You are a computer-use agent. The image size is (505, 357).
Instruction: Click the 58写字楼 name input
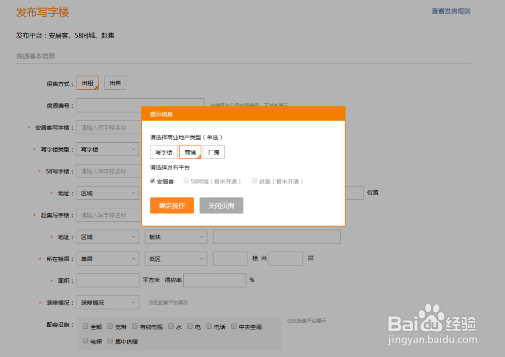(109, 171)
